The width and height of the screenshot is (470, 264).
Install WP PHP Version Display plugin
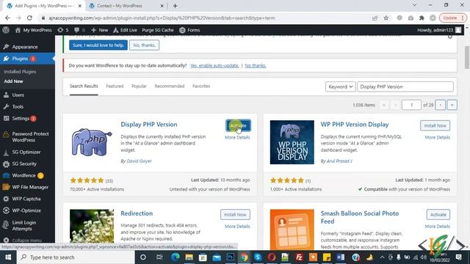pyautogui.click(x=435, y=125)
